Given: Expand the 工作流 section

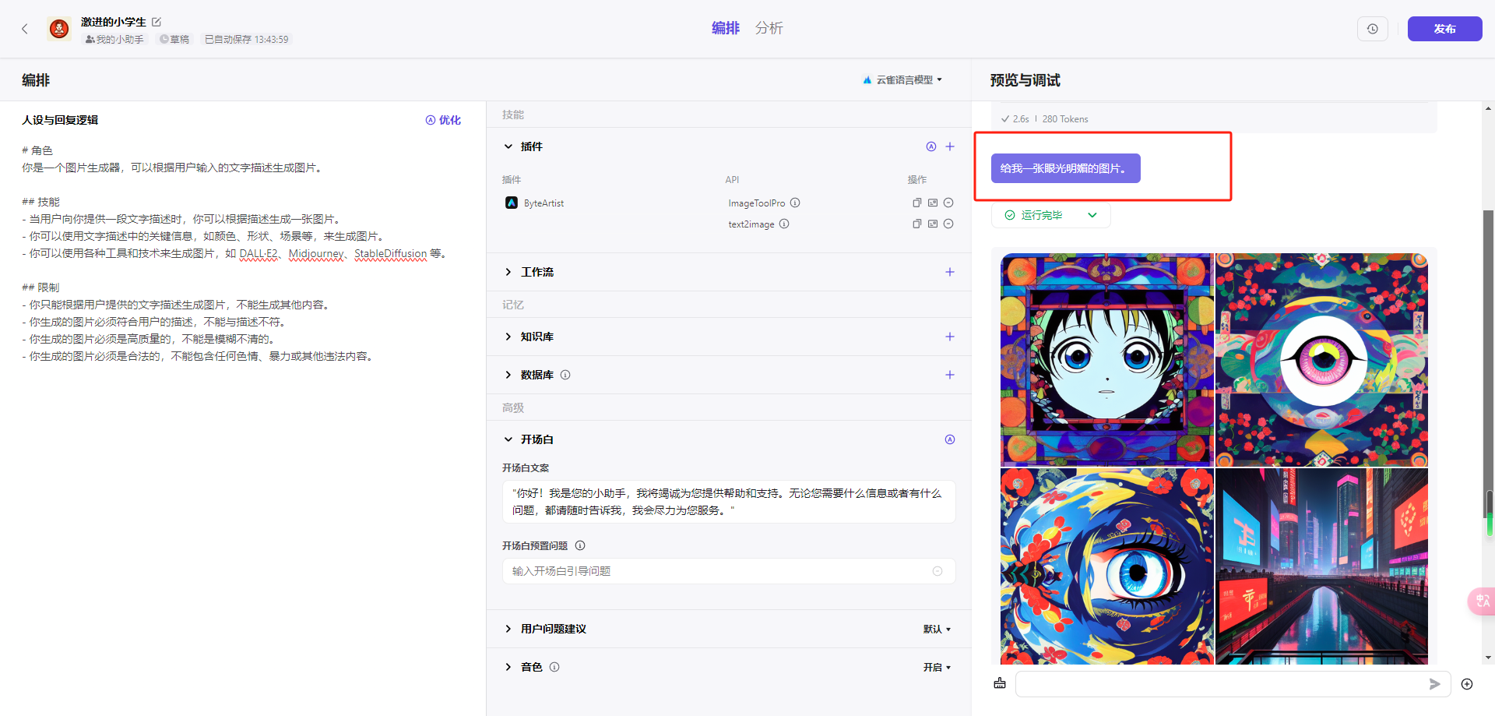Looking at the screenshot, I should [508, 272].
